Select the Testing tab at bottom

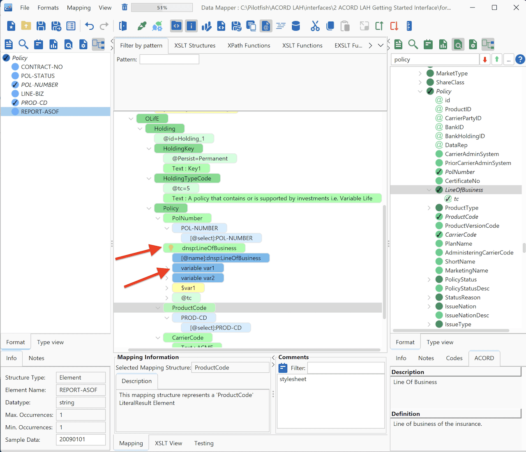[x=204, y=443]
